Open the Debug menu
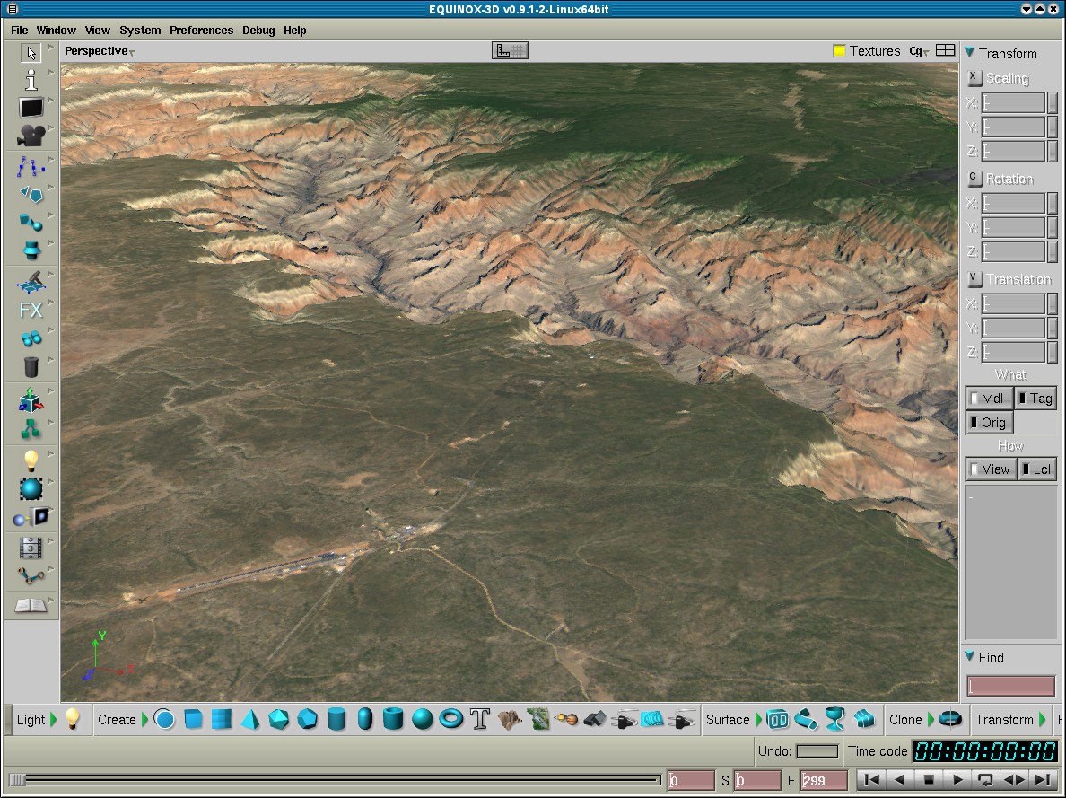The image size is (1066, 798). 258,30
